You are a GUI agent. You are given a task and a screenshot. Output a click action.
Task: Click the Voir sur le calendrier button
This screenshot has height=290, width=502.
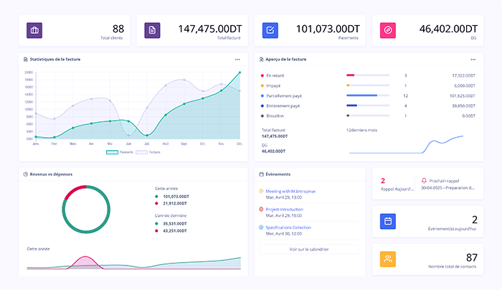click(x=309, y=249)
